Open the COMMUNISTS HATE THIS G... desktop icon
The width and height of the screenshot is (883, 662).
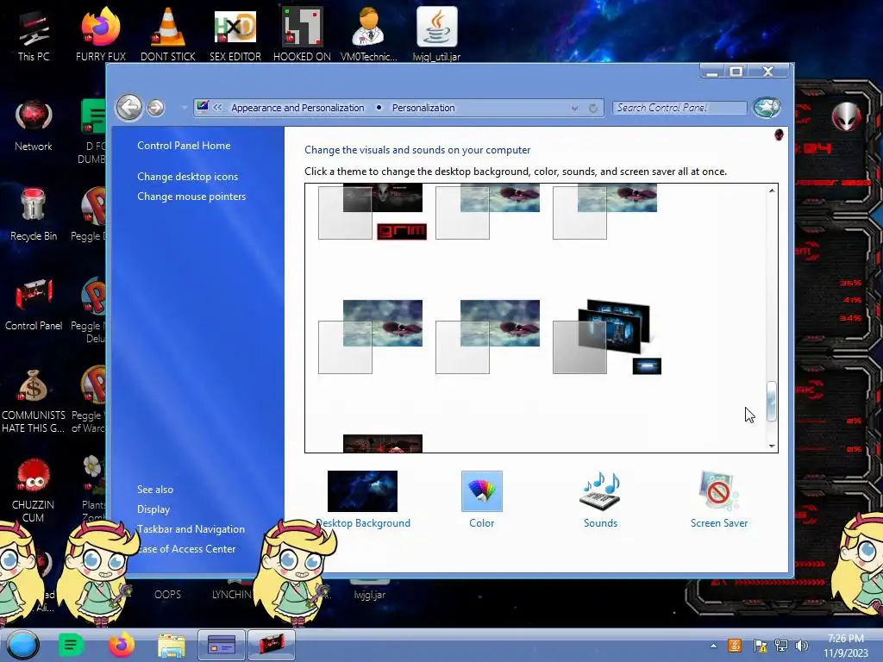pos(34,400)
